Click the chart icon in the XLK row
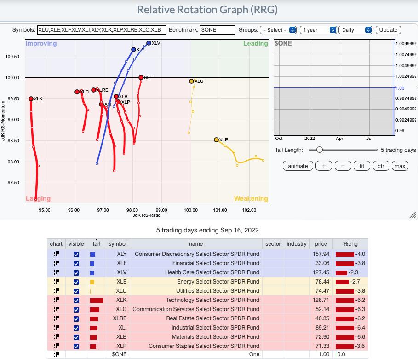 point(56,300)
